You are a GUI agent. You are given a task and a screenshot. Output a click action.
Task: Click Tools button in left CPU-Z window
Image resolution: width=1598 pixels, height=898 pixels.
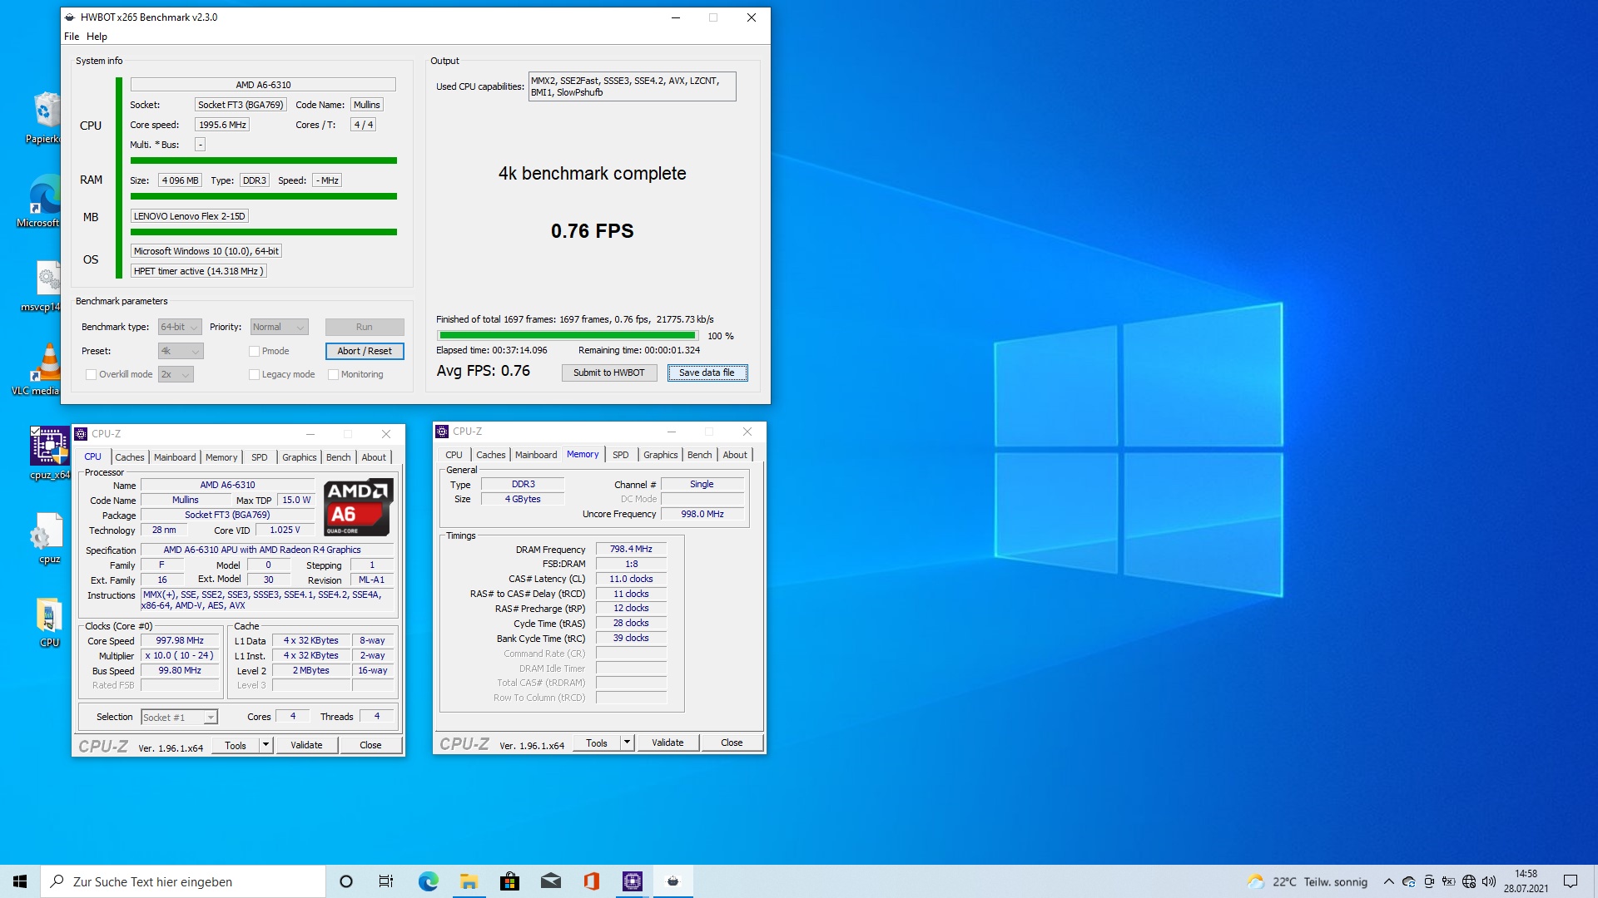pyautogui.click(x=236, y=745)
